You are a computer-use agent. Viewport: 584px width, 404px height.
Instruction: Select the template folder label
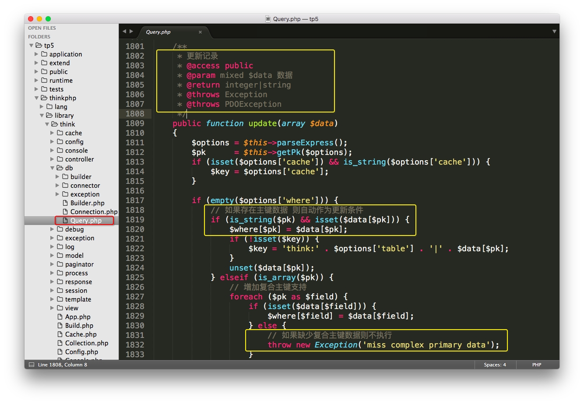point(78,299)
